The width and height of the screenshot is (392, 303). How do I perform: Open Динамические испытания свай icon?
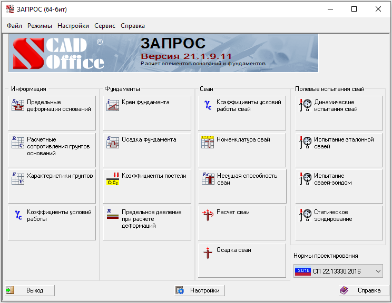pos(305,105)
